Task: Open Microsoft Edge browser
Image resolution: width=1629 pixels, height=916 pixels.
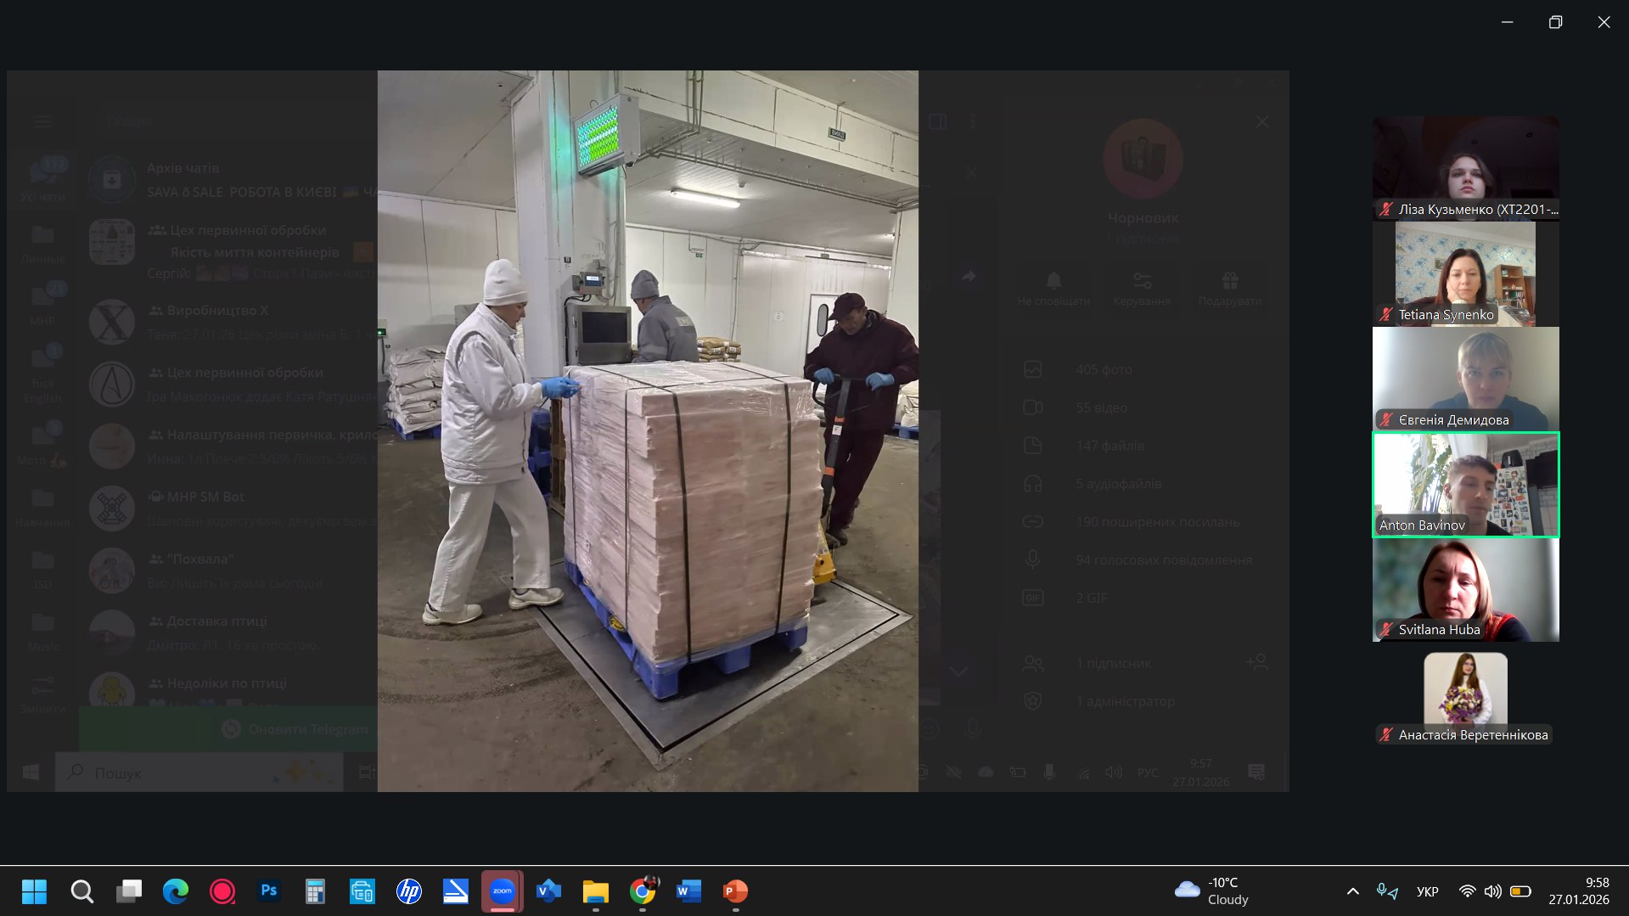Action: [176, 891]
